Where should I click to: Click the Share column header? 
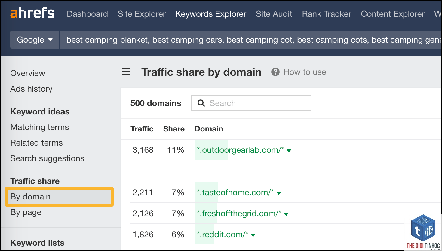174,129
